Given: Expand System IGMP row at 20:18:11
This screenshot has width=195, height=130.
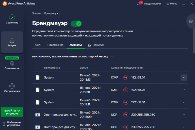Looking at the screenshot, I should tap(184, 90).
